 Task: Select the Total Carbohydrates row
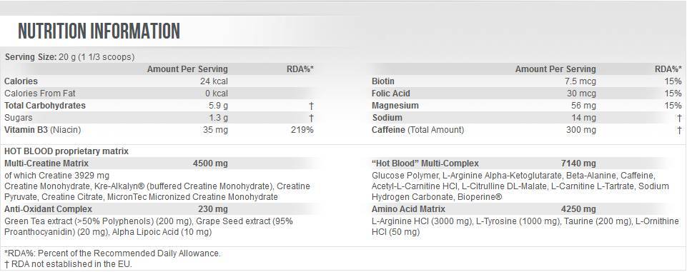click(159, 106)
